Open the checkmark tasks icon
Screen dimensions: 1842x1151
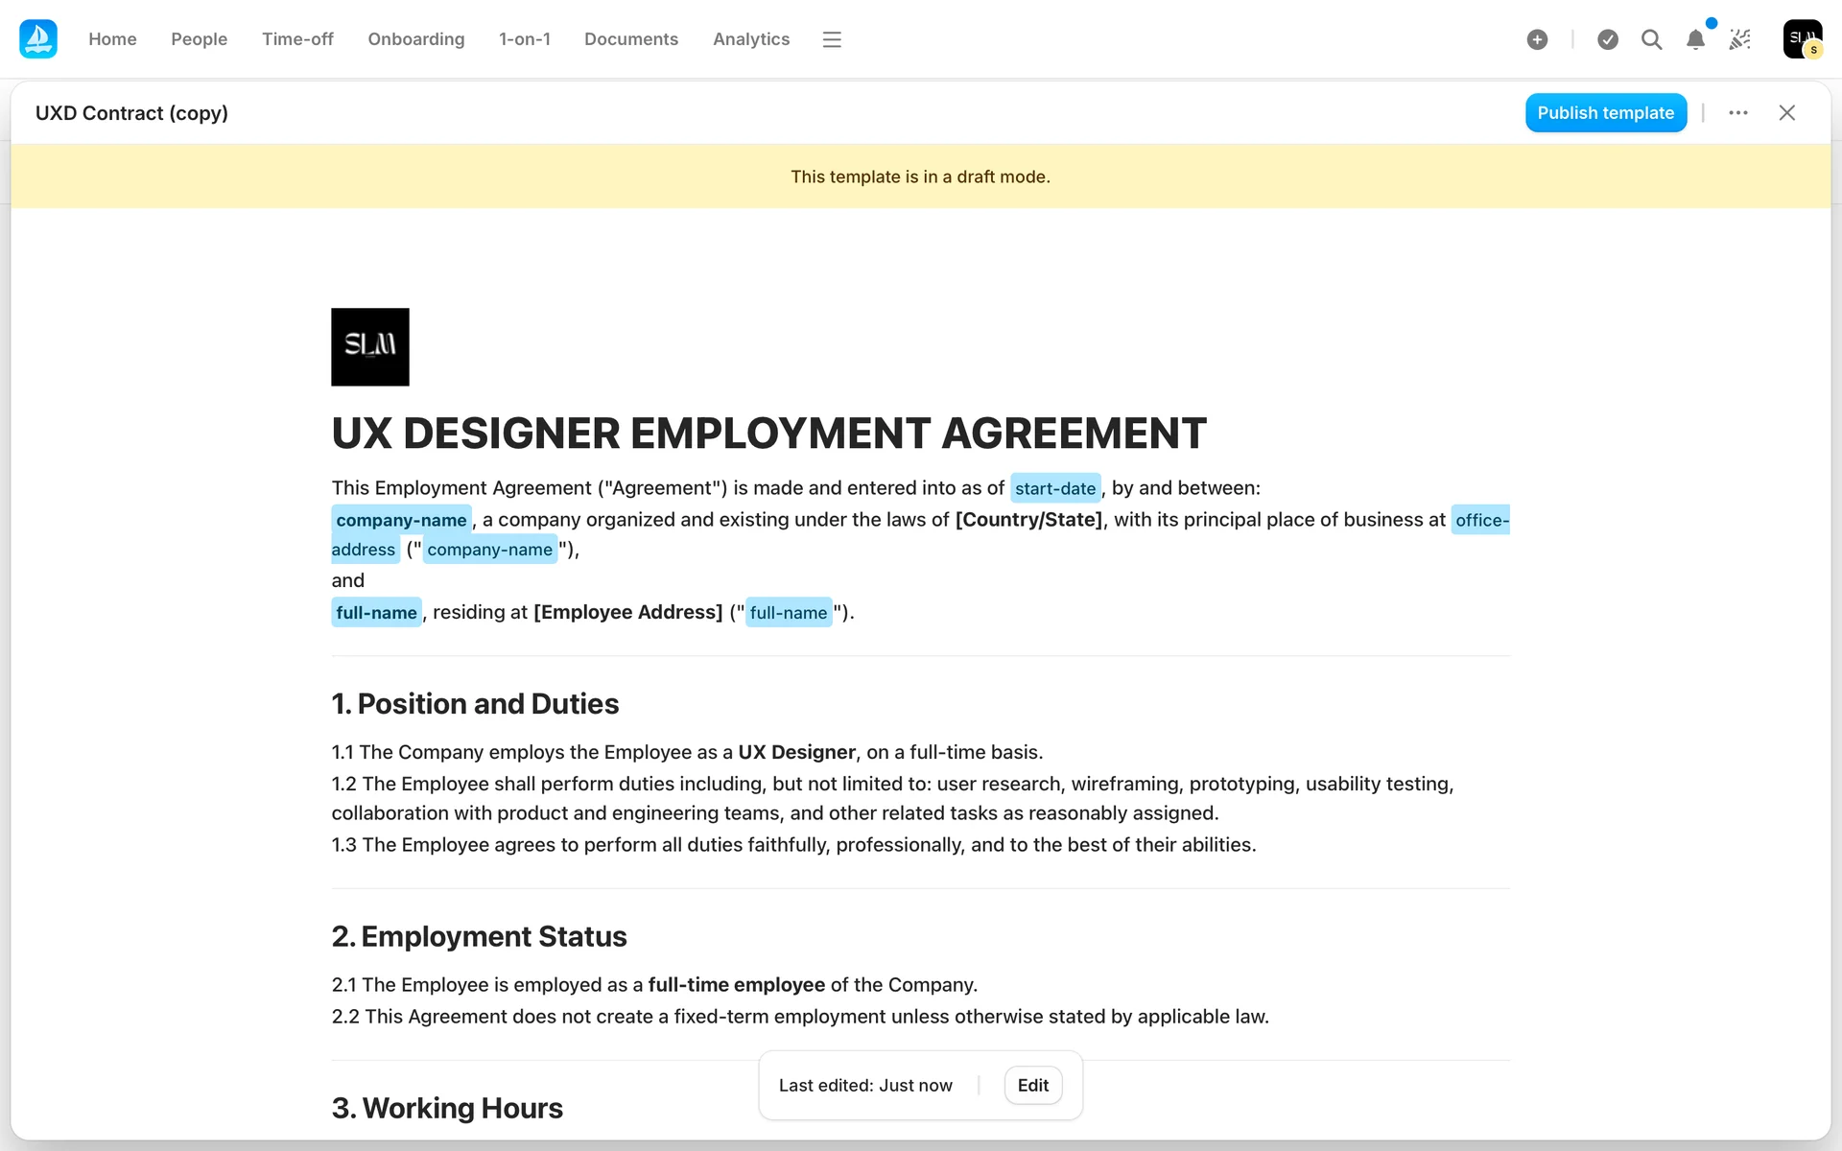tap(1608, 39)
